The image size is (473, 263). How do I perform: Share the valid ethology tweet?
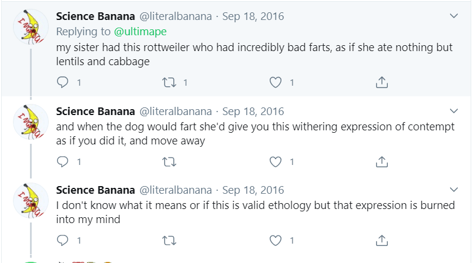(x=382, y=240)
